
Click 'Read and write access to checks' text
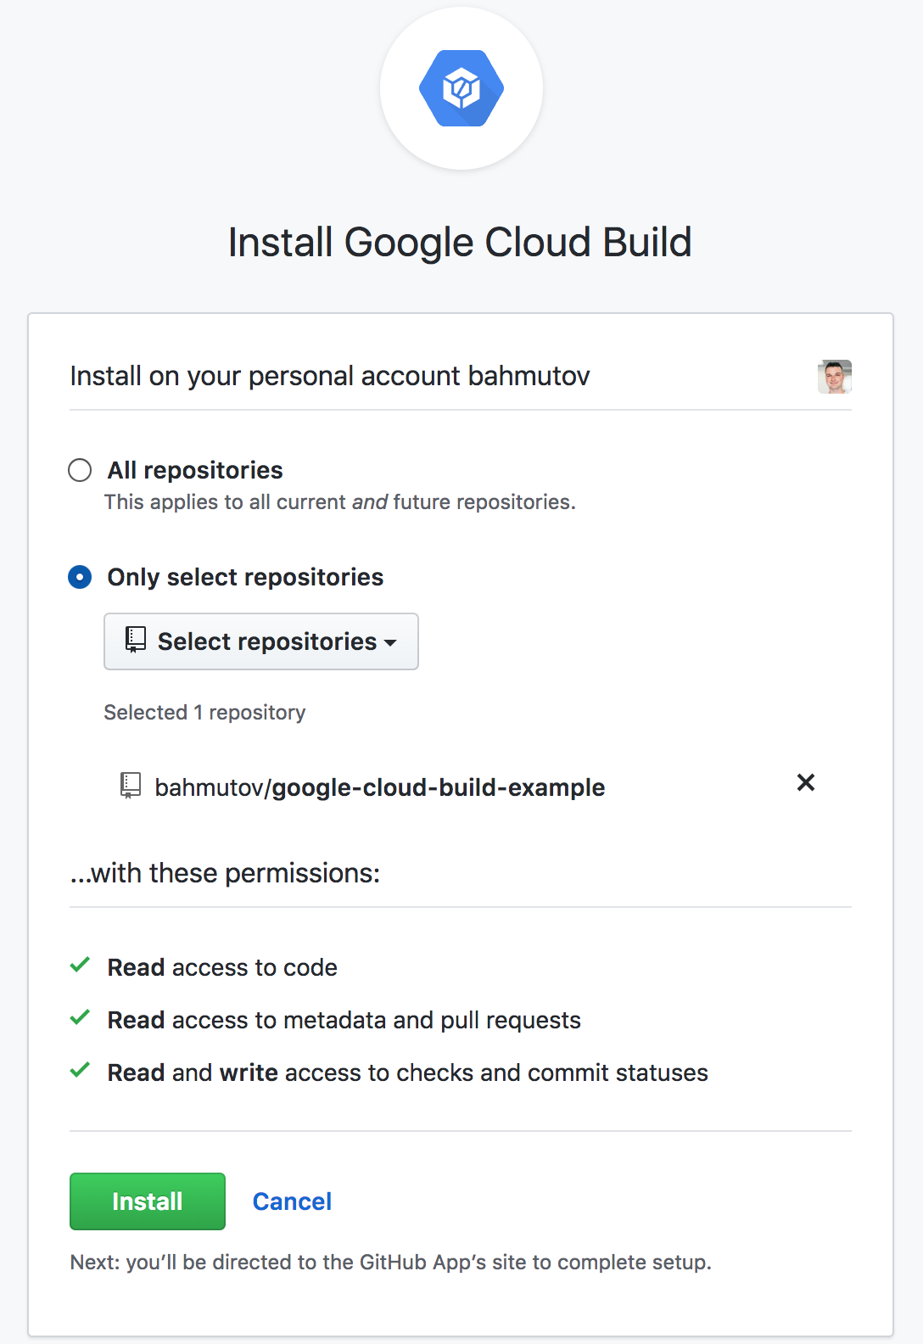click(407, 1072)
